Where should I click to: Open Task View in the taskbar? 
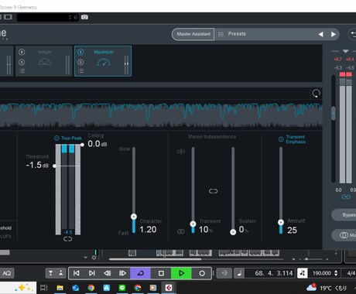(x=44, y=288)
